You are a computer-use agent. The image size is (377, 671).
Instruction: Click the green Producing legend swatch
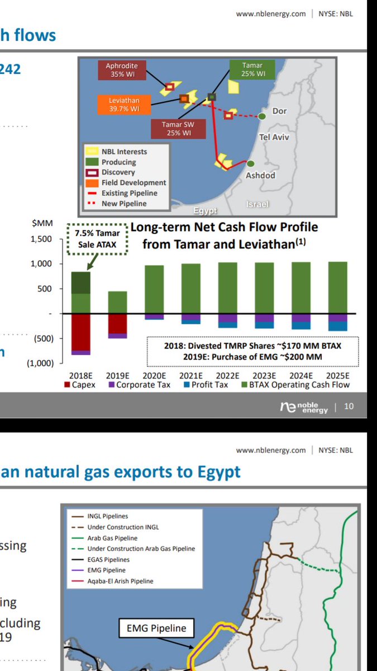tap(92, 162)
